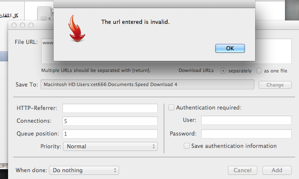Click the File URL text area
This screenshot has height=179, width=299.
click(x=166, y=51)
